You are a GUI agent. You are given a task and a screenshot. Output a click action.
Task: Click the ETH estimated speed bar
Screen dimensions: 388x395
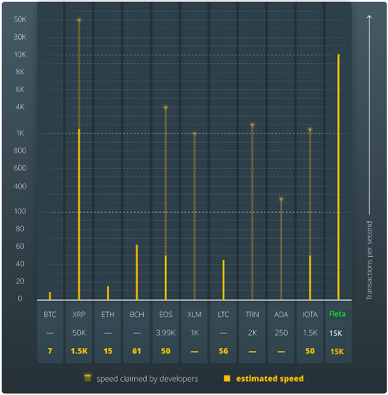click(x=108, y=293)
